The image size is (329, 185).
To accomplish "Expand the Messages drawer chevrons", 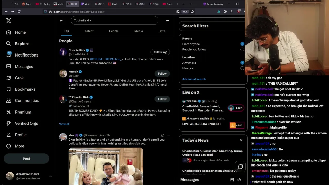I will tap(239, 180).
